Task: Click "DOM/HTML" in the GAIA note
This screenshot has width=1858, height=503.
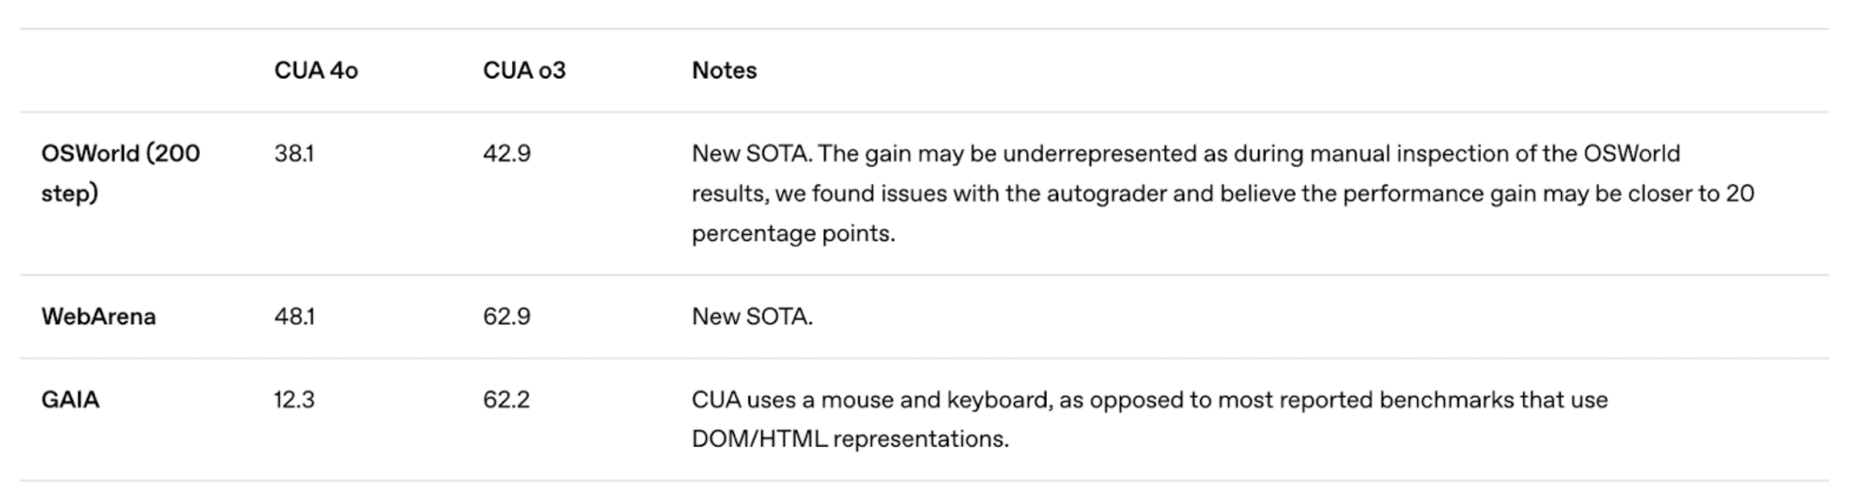Action: pos(759,439)
